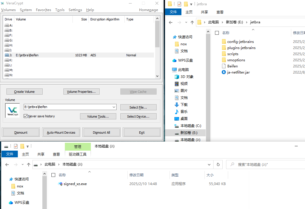Go back in jetbra Explorer window
This screenshot has width=305, height=209.
[x=171, y=22]
